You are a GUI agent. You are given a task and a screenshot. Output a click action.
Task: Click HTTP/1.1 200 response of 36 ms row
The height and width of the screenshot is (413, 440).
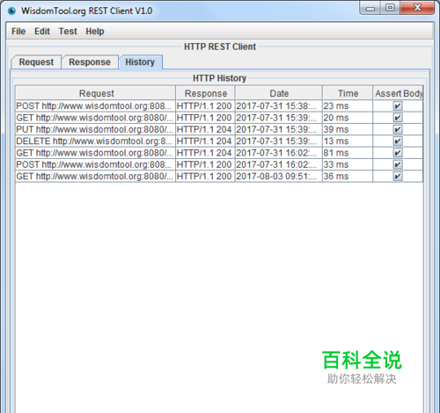pos(205,177)
